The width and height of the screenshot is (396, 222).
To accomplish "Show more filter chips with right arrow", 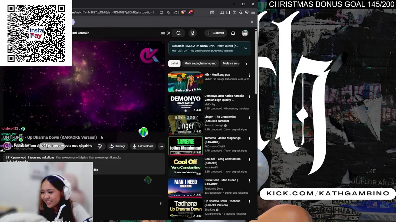I will (x=246, y=64).
